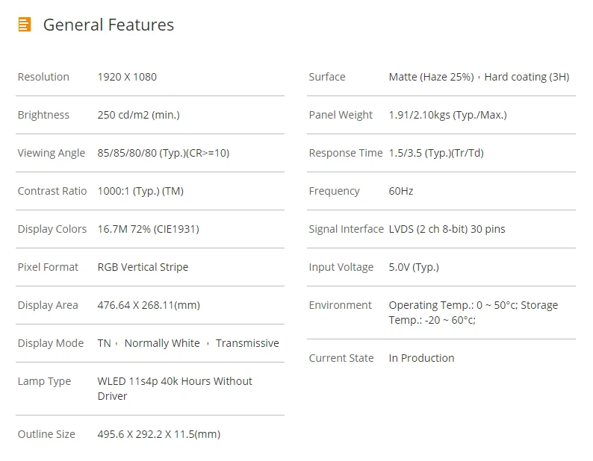
Task: Click the Current State label
Action: pyautogui.click(x=341, y=358)
